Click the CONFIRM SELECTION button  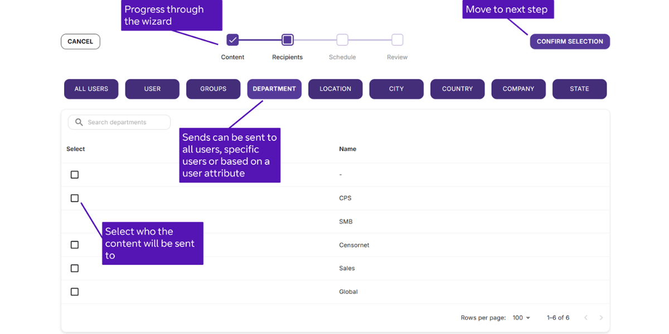[x=570, y=41]
